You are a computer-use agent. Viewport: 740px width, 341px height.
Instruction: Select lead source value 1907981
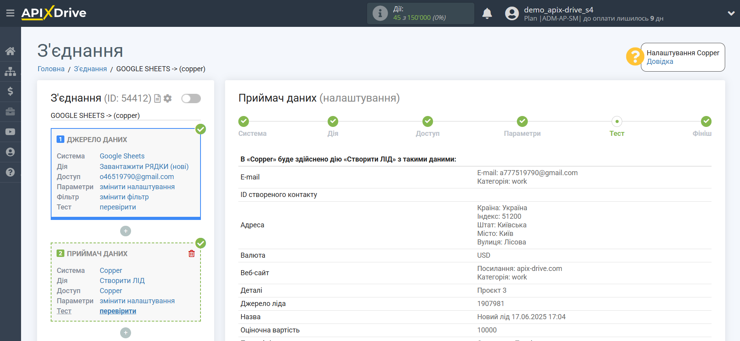click(x=491, y=304)
